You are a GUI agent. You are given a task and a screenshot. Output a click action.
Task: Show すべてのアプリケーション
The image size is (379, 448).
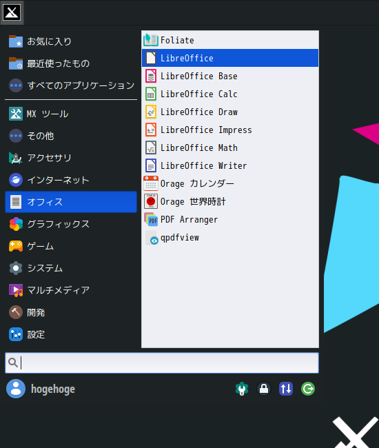[x=71, y=85]
